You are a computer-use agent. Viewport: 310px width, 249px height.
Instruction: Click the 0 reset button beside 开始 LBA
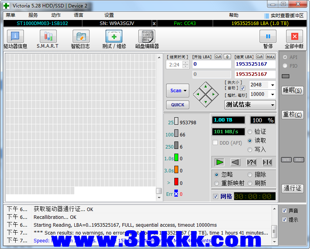228,57
